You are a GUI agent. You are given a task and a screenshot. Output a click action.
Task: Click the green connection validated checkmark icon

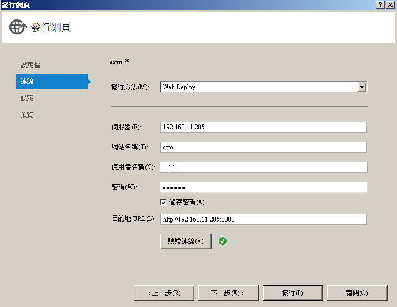pyautogui.click(x=223, y=241)
